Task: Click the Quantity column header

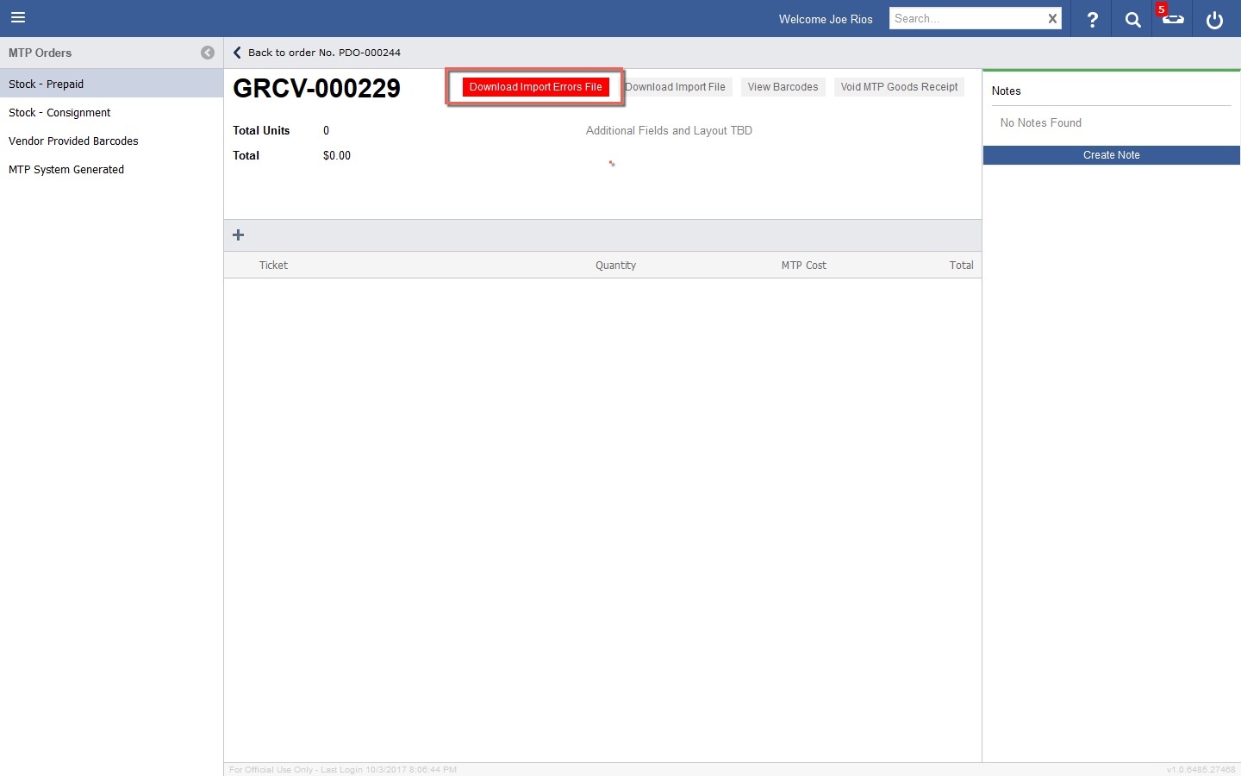Action: click(615, 266)
